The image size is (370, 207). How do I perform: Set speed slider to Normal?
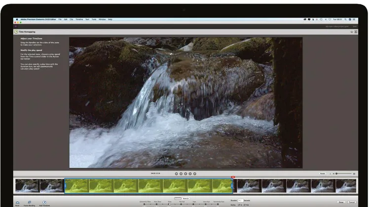pyautogui.click(x=181, y=204)
